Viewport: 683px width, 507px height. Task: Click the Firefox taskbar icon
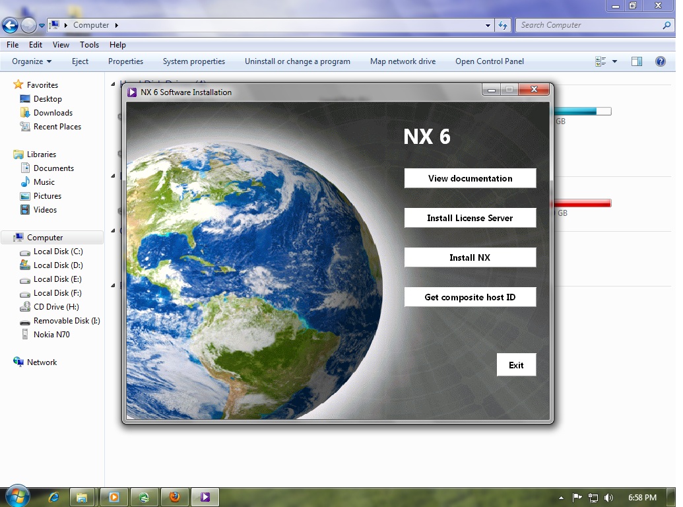coord(175,497)
